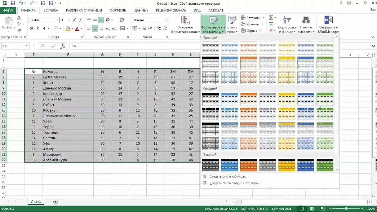Screen dimensions: 377x212
Task: Click the Orientation text angle icon
Action: (x=108, y=20)
